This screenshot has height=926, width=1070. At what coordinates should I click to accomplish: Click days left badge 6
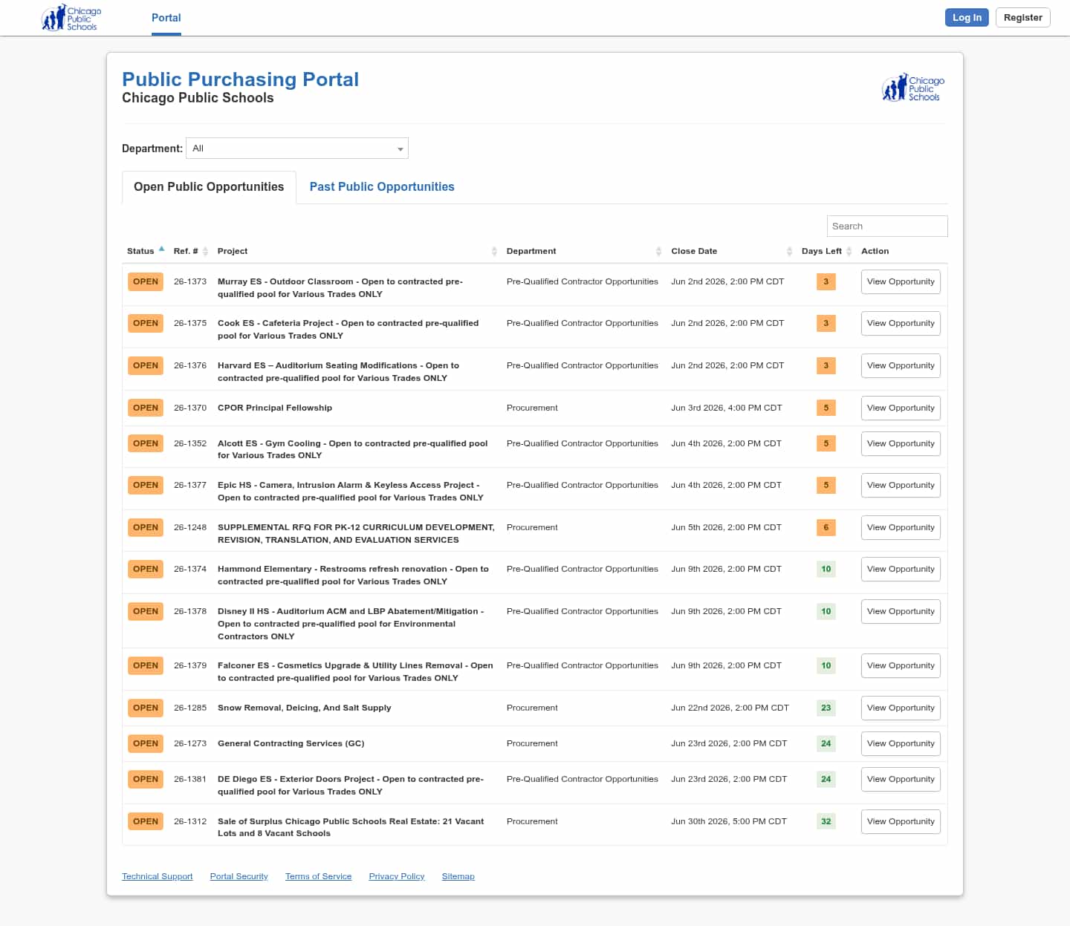pyautogui.click(x=826, y=527)
